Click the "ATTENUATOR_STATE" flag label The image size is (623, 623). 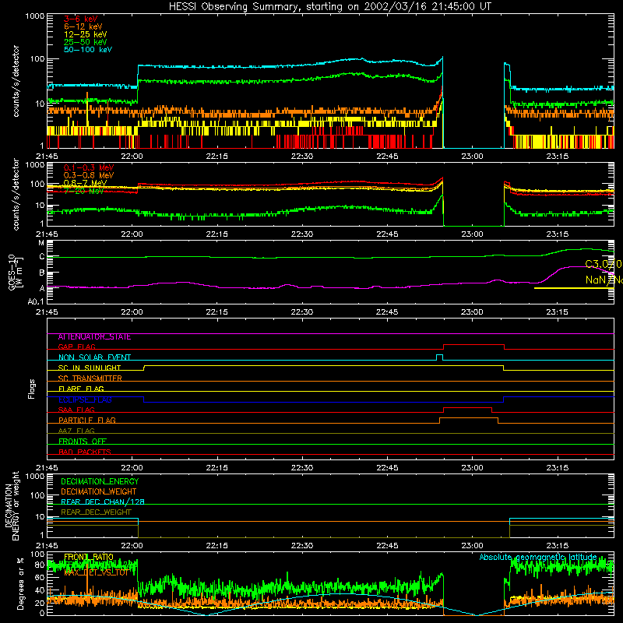click(x=94, y=337)
